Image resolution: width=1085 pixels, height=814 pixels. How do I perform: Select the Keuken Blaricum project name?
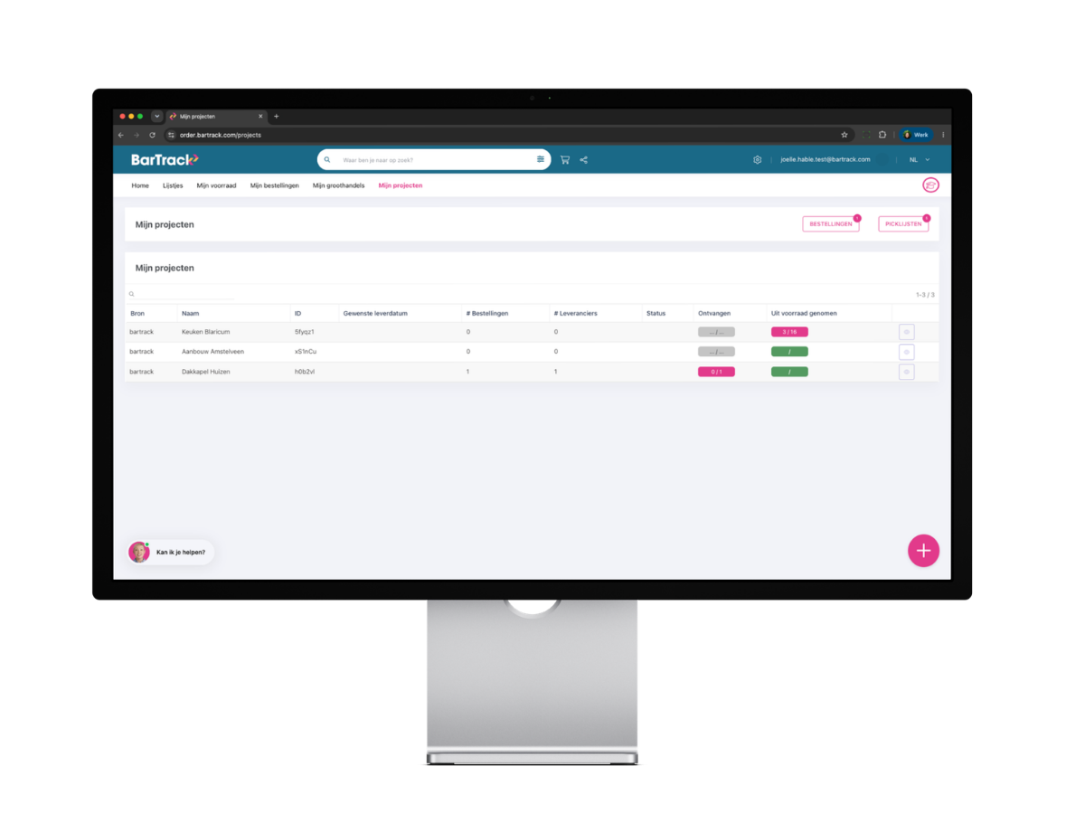(x=206, y=332)
